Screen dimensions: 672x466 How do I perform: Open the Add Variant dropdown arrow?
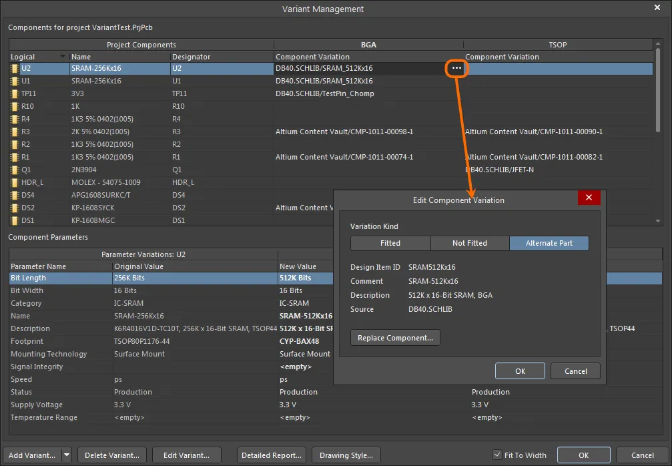coord(67,455)
